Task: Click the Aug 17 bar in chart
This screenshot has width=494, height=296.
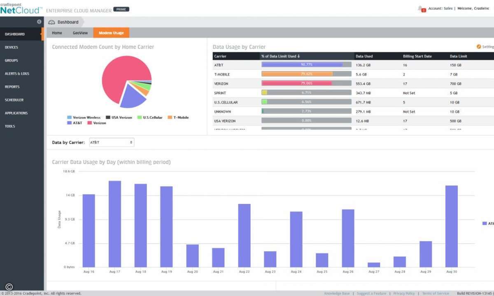Action: [114, 224]
